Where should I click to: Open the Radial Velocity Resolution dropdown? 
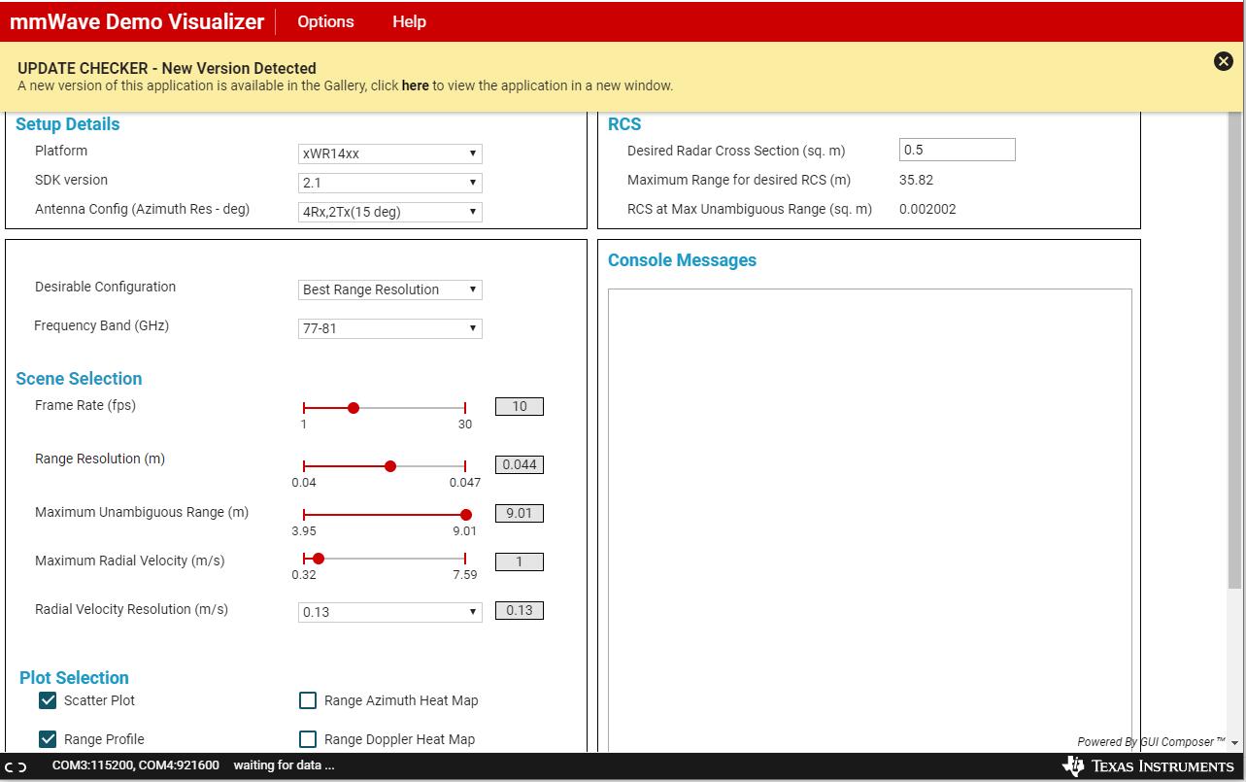390,612
